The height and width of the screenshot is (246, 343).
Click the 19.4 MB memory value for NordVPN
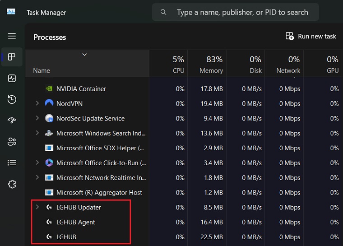(212, 103)
